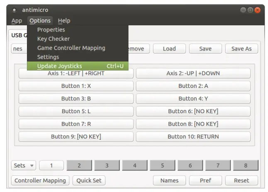Click the antimicro window icon
This screenshot has height=192, width=268.
[15, 10]
